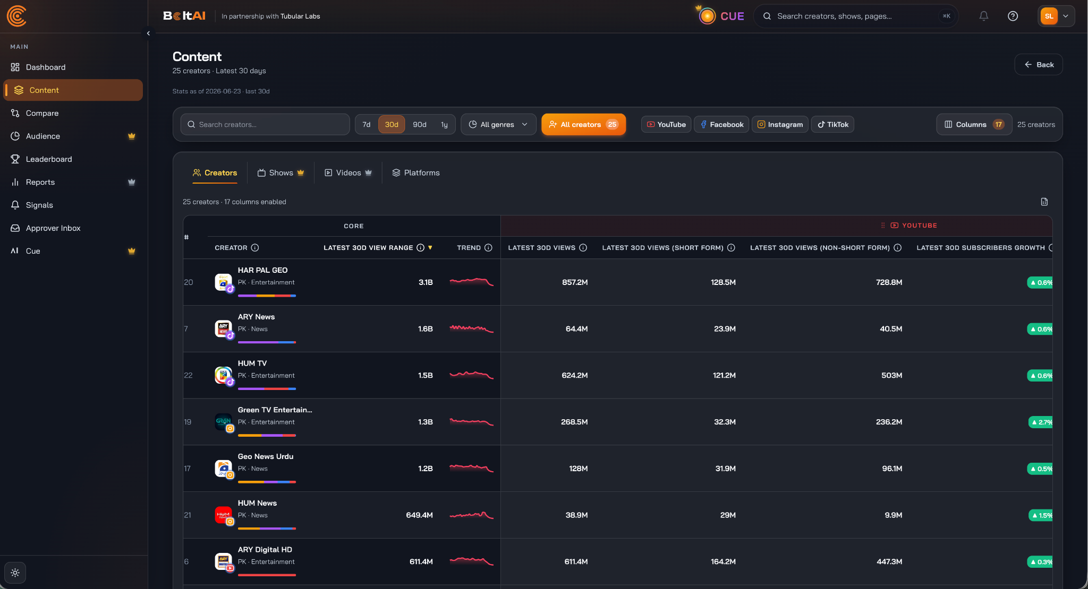This screenshot has height=589, width=1088.
Task: Click the orange spiral logo in sidebar
Action: pos(16,16)
